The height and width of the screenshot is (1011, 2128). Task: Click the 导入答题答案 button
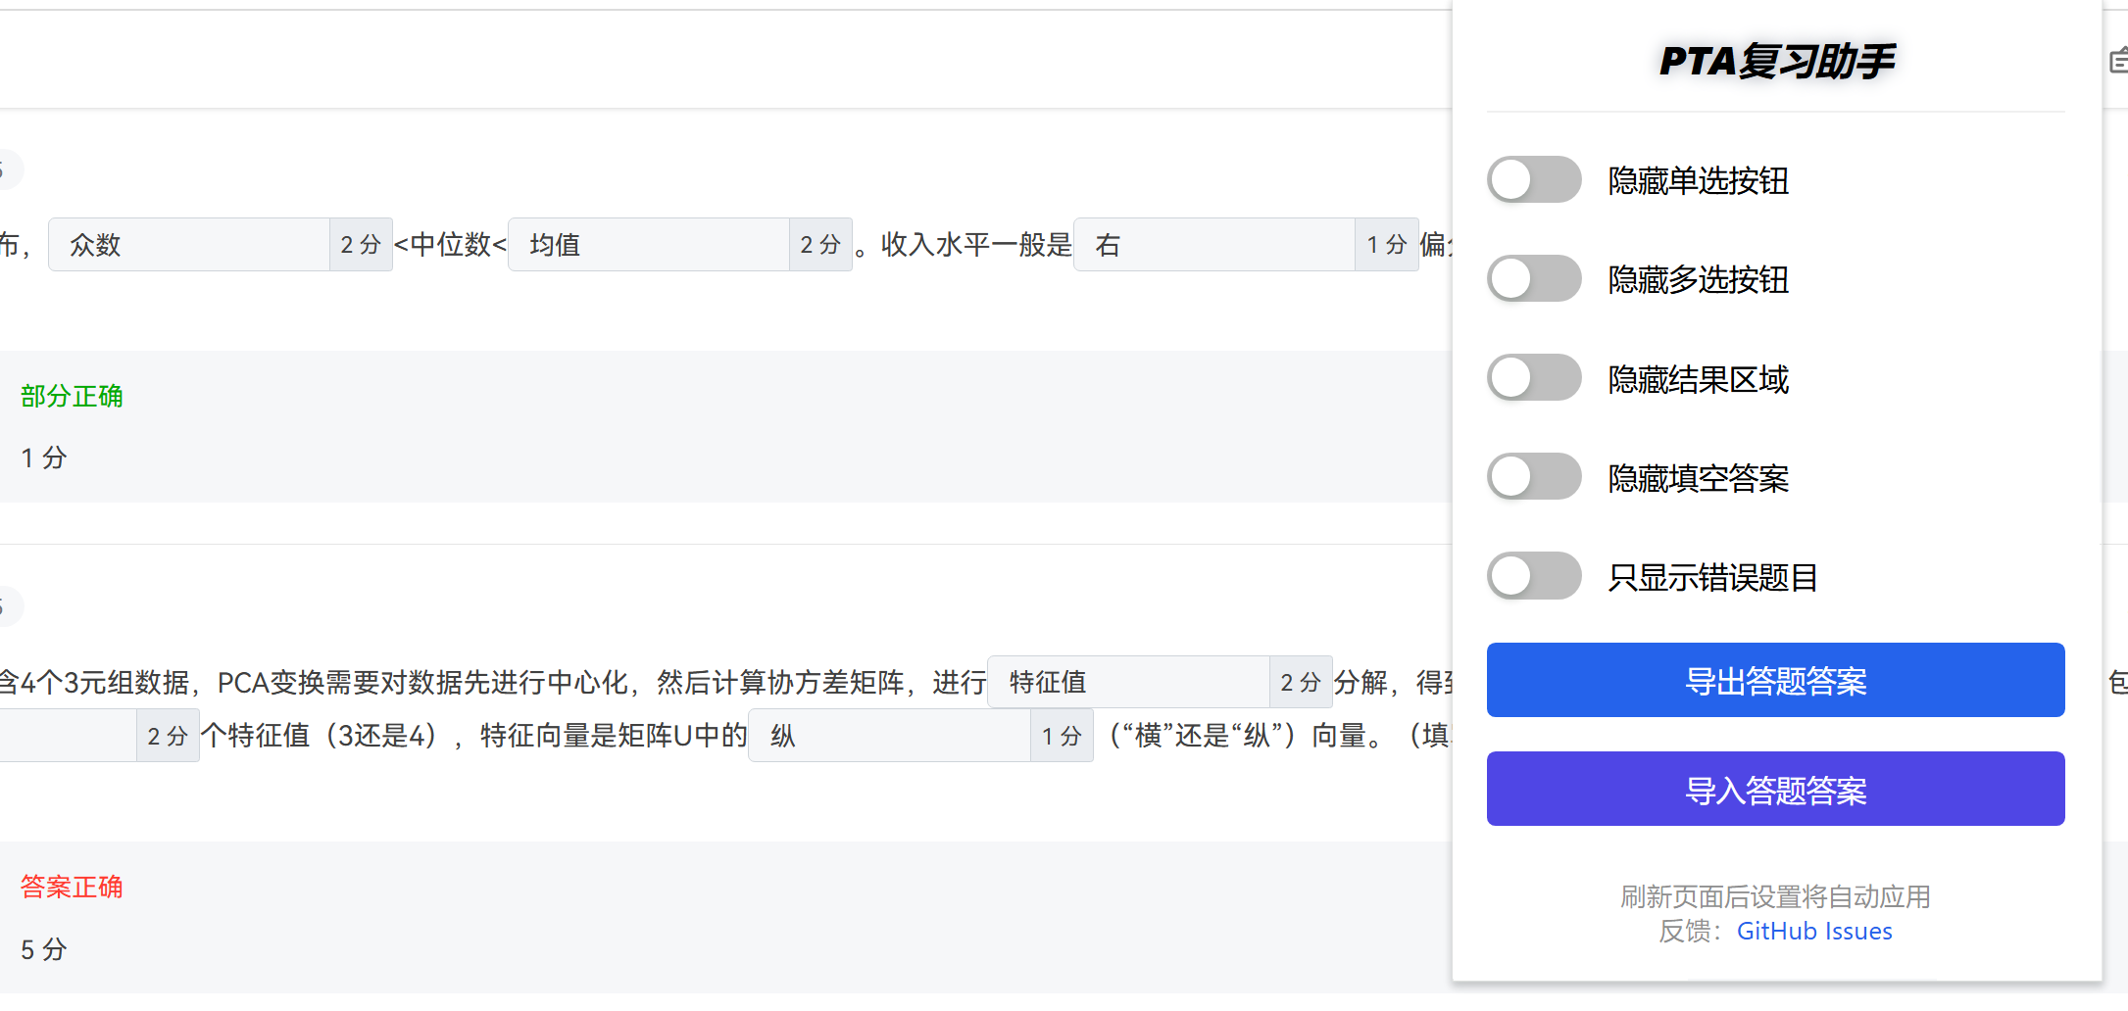[x=1775, y=790]
